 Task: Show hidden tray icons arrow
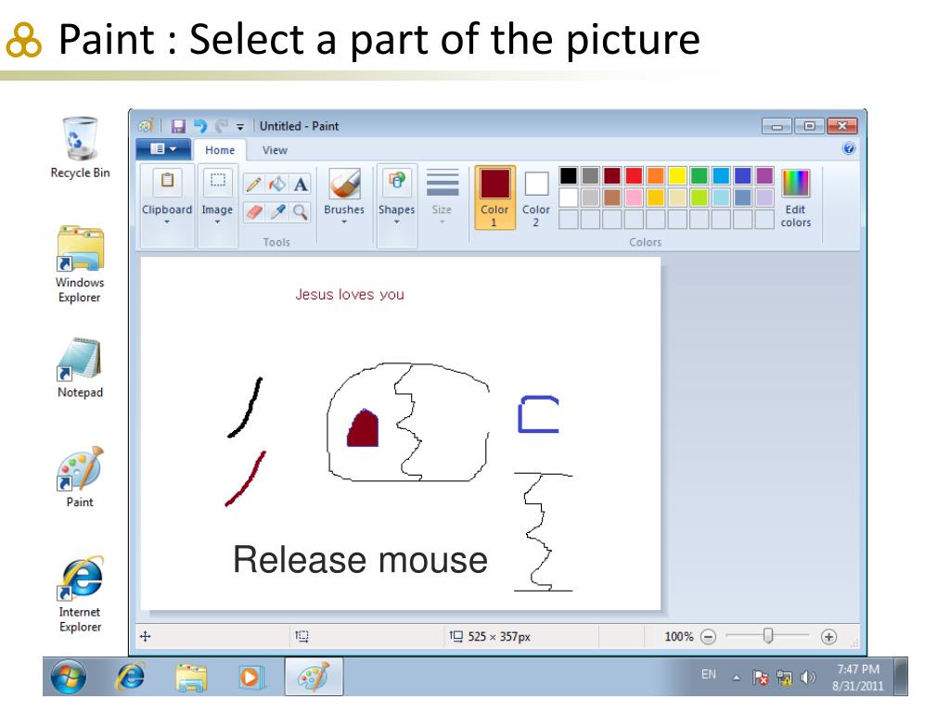pos(736,678)
